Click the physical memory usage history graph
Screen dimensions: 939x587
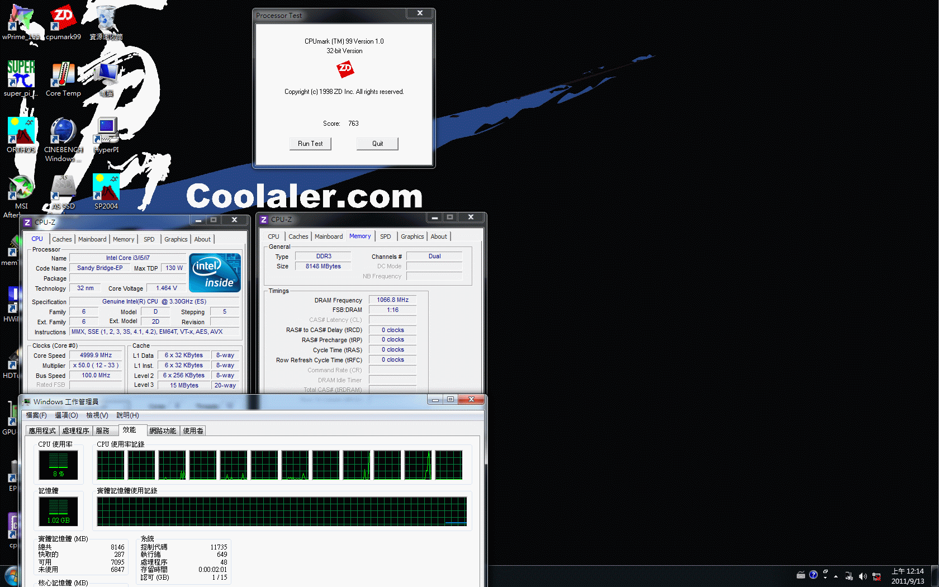click(x=282, y=512)
